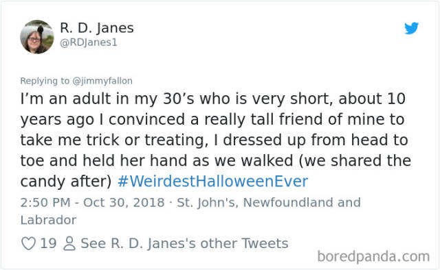Open the R. D. Janes display name
Viewport: 440px width, 270px height.
[97, 28]
